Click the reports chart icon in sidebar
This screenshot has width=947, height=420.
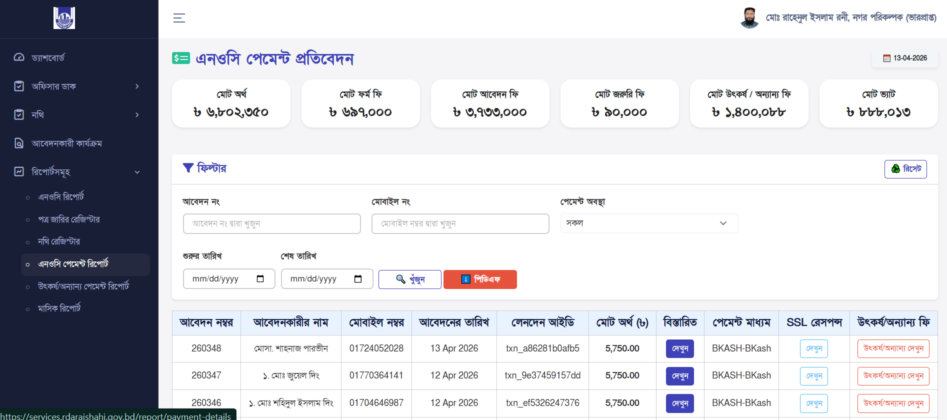(x=19, y=172)
